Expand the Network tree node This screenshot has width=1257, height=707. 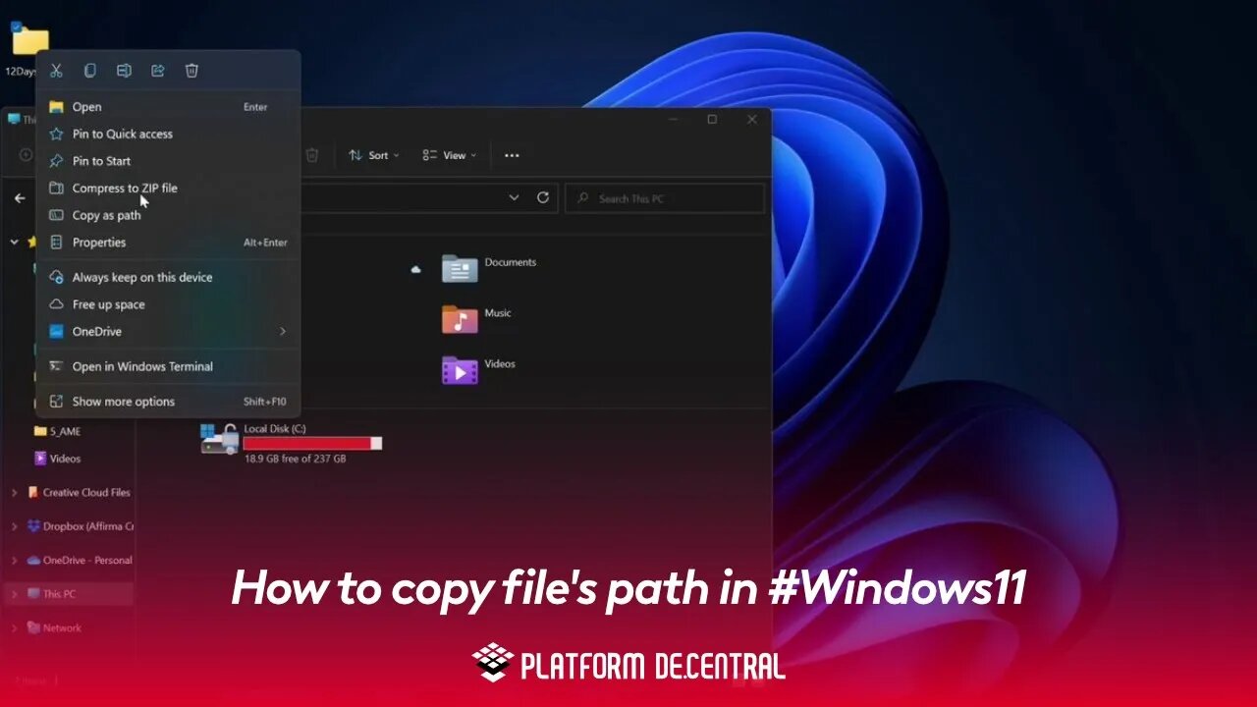tap(14, 627)
